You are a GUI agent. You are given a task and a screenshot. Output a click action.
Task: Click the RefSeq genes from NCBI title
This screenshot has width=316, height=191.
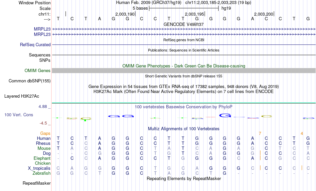click(x=184, y=40)
